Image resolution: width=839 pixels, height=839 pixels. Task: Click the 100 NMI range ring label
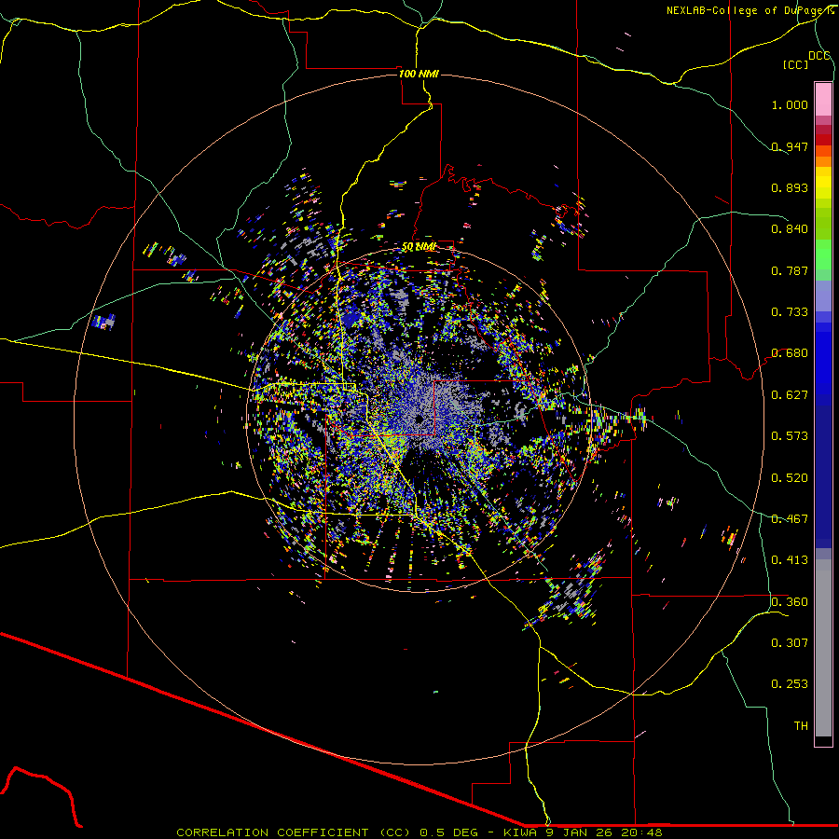click(x=419, y=74)
